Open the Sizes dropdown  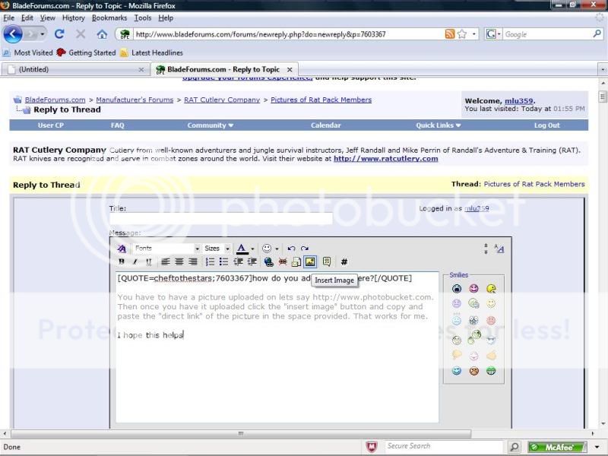(x=217, y=249)
